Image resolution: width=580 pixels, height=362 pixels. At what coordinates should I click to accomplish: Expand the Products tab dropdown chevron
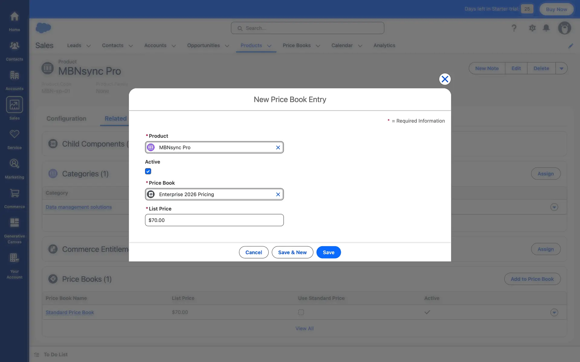click(269, 46)
